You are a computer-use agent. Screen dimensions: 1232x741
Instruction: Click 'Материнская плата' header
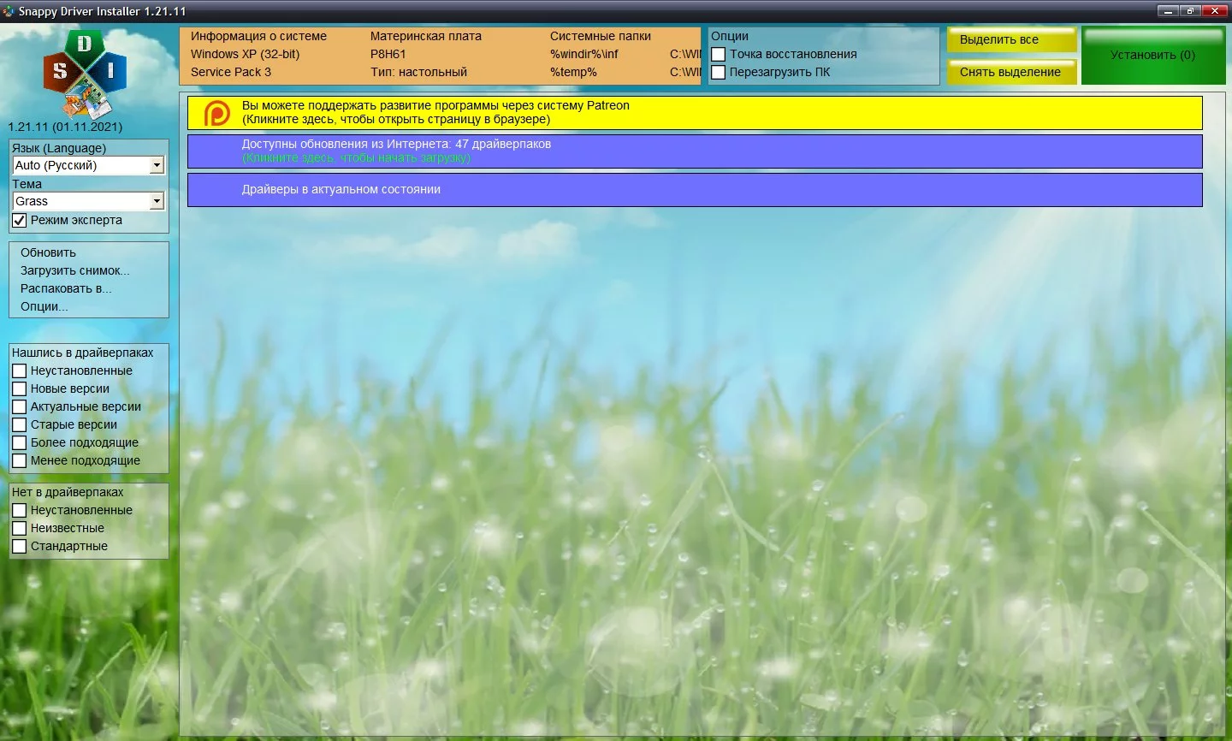click(x=426, y=36)
